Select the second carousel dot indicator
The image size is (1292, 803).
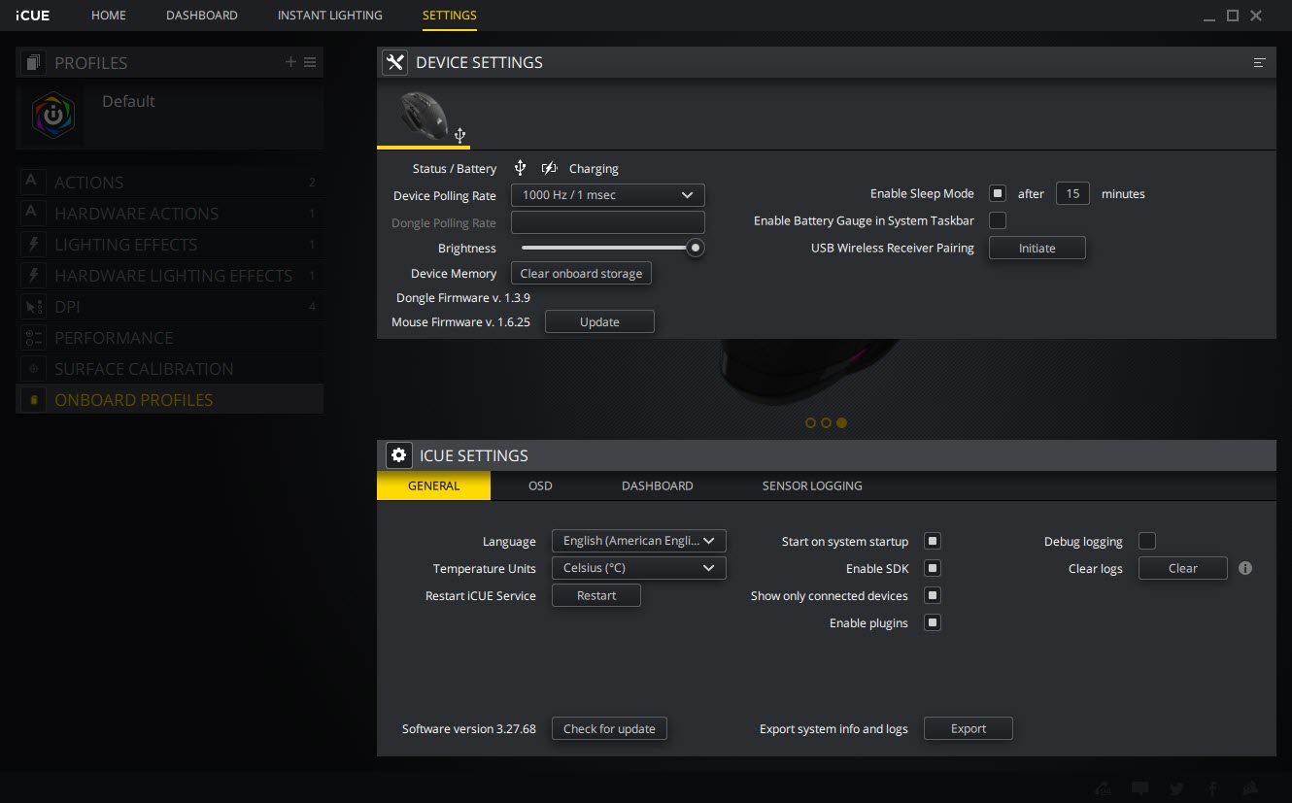[826, 423]
